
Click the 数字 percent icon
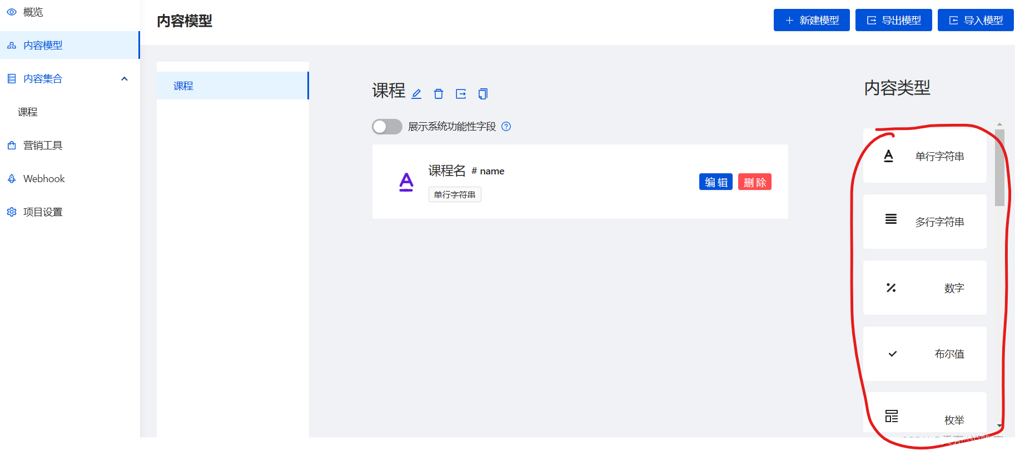pyautogui.click(x=891, y=288)
